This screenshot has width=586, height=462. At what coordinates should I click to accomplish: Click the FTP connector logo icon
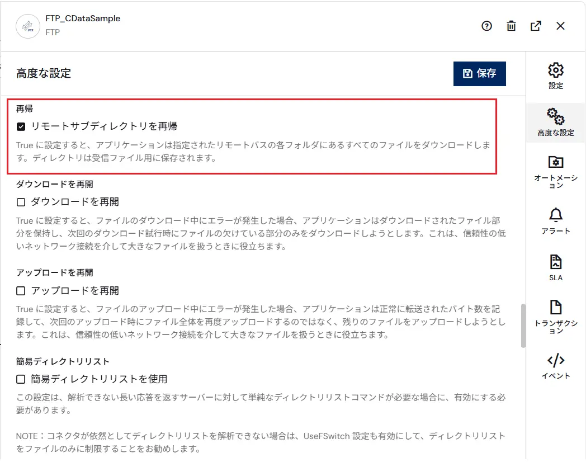(28, 26)
